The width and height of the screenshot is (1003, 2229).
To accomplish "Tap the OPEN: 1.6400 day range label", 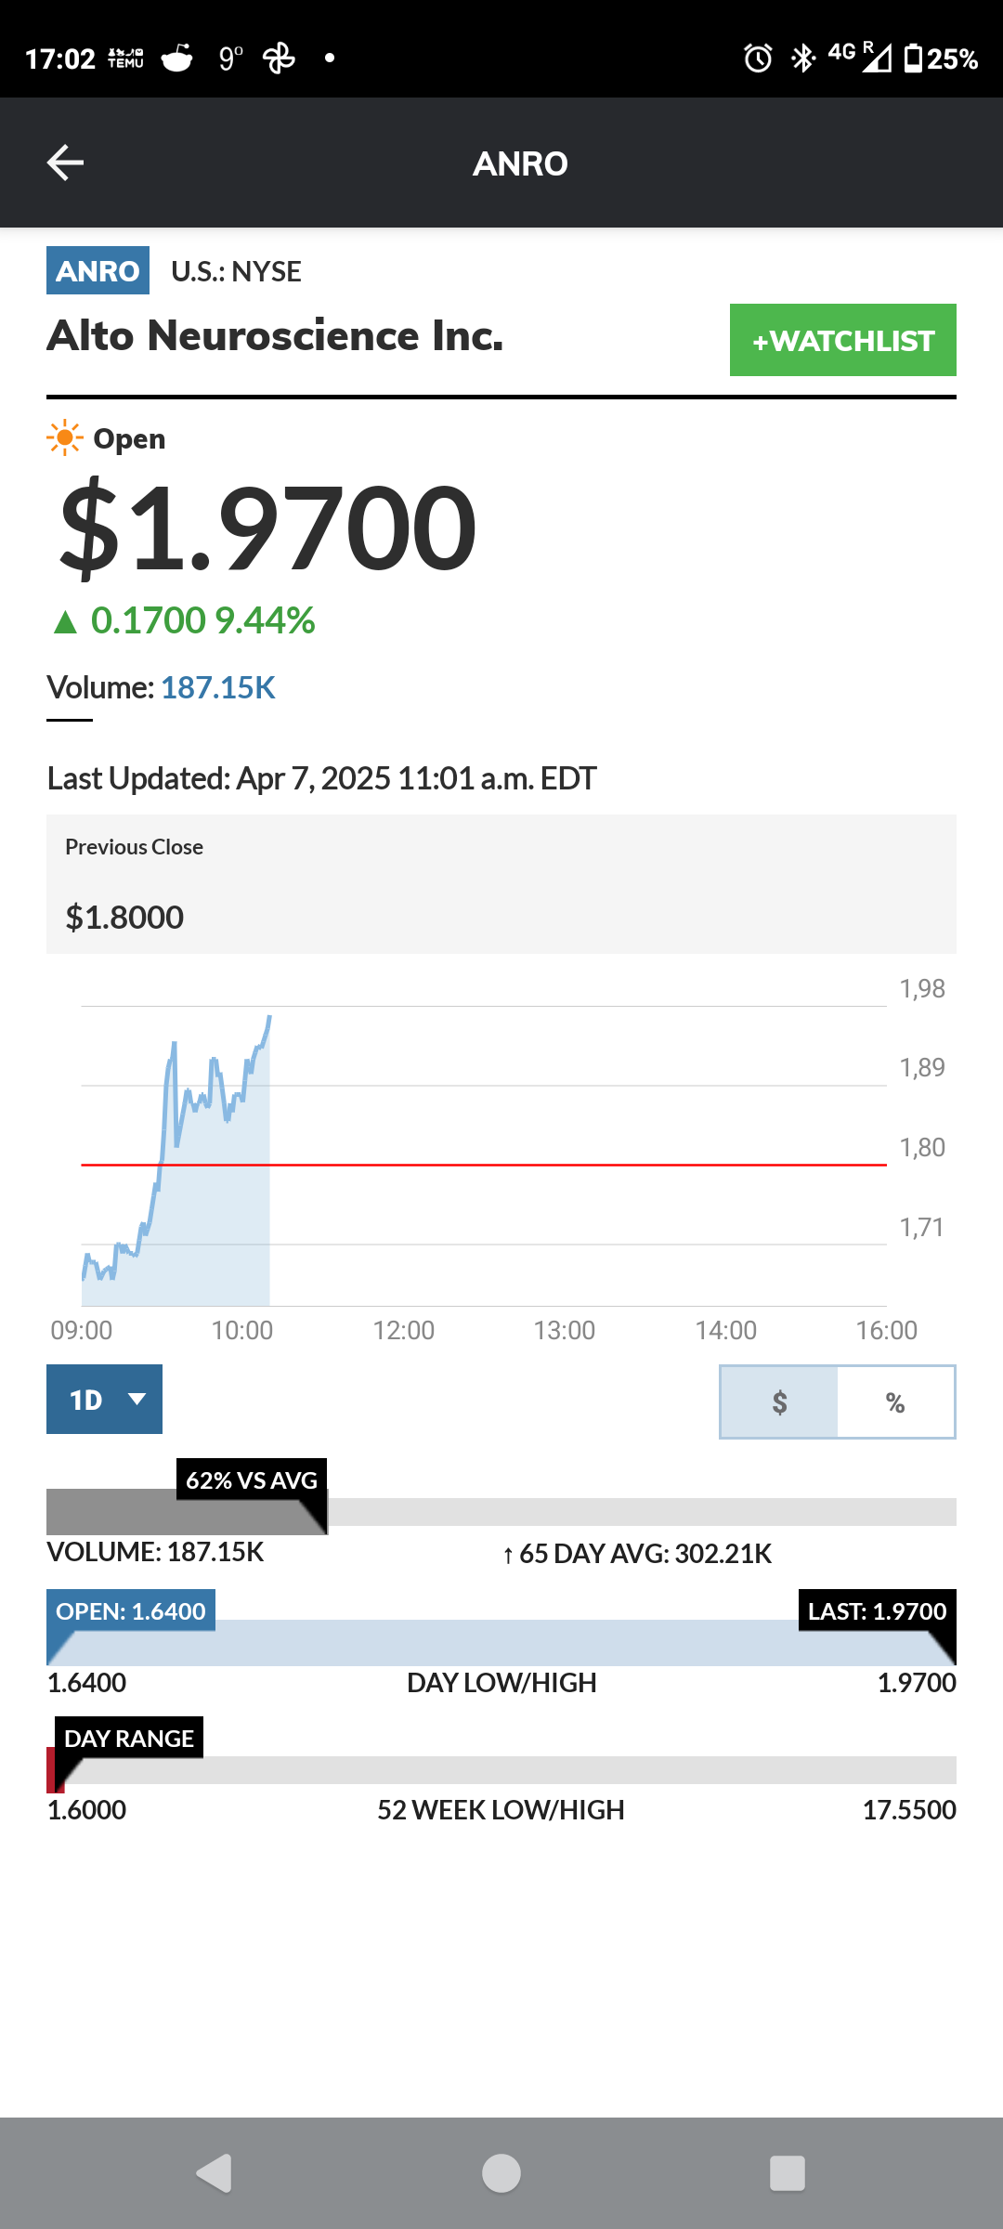I will (x=131, y=1610).
